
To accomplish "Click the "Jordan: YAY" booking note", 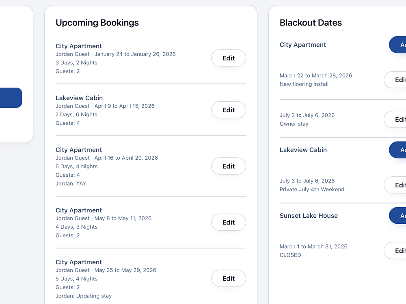I will [71, 184].
